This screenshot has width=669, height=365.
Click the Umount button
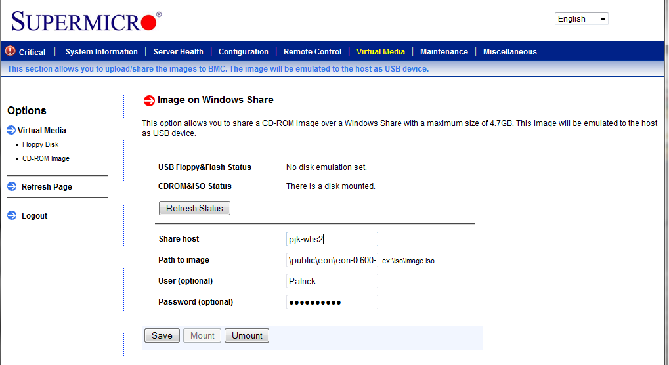[x=247, y=335]
